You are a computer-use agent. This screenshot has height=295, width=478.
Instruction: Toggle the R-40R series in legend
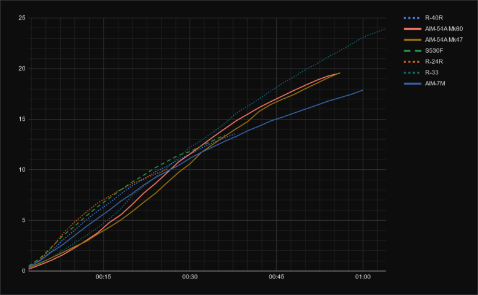click(x=433, y=18)
